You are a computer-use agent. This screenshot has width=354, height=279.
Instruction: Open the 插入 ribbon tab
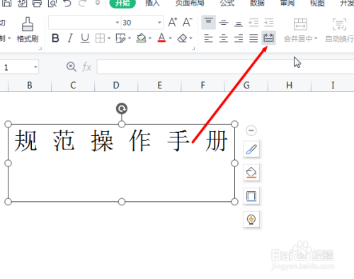pyautogui.click(x=152, y=3)
